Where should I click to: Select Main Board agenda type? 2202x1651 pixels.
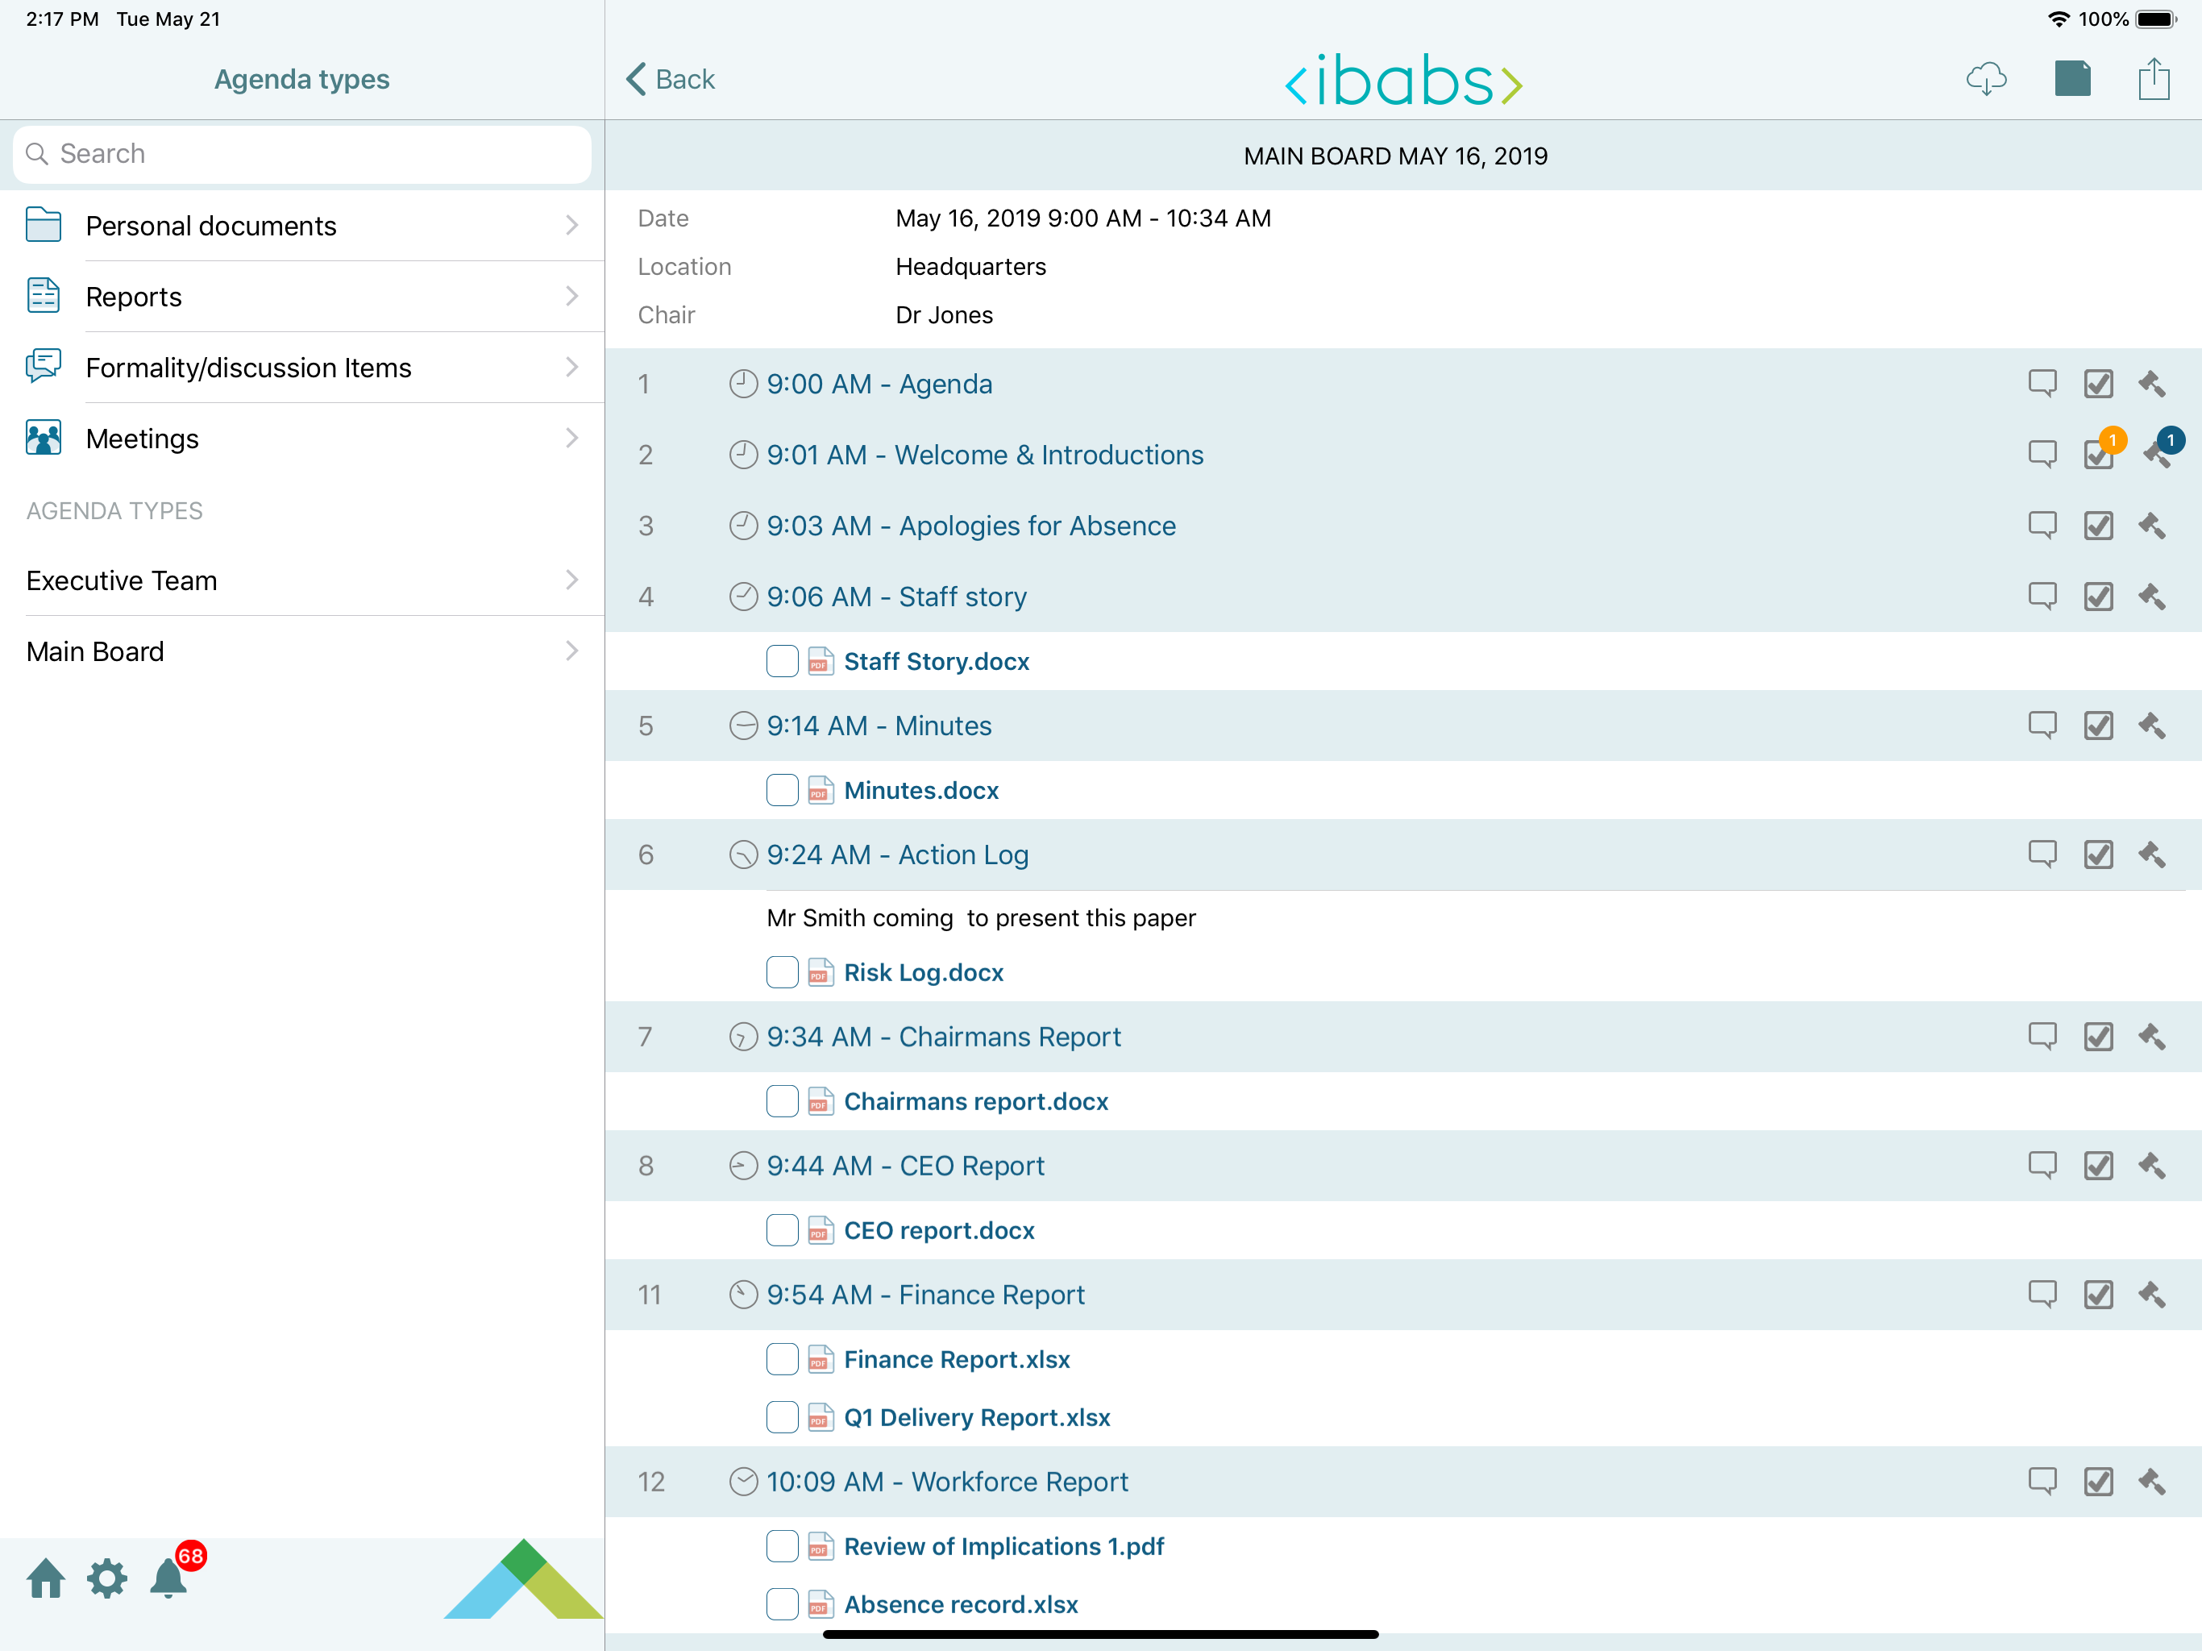click(301, 651)
